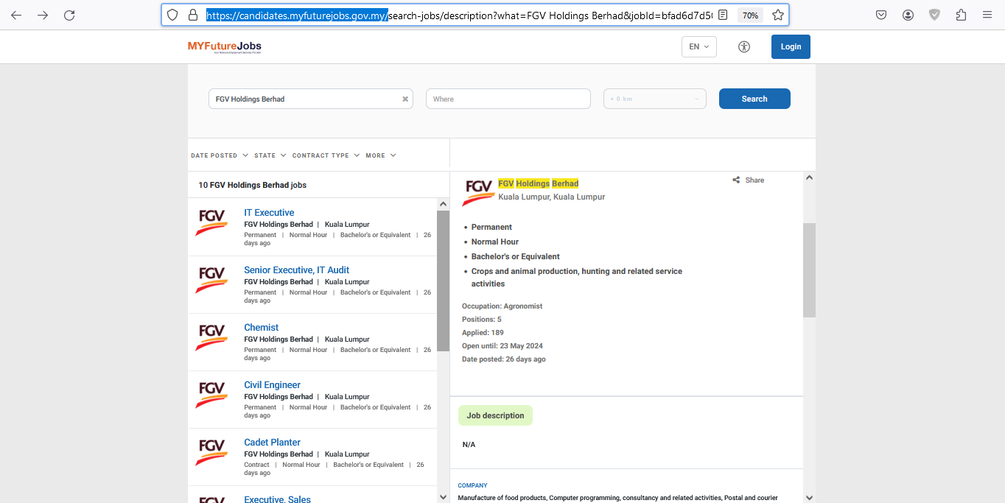Open the browser hamburger menu
The width and height of the screenshot is (1005, 503).
click(987, 15)
